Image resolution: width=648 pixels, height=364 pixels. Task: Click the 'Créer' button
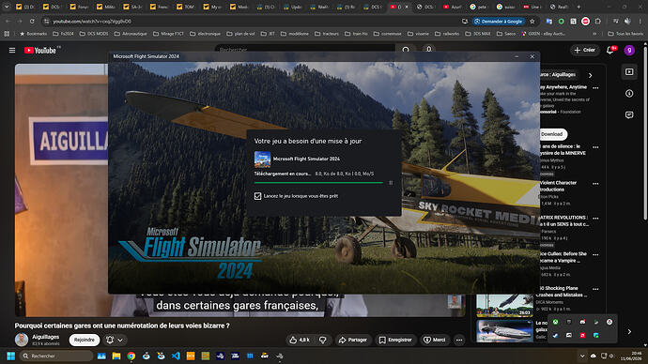coord(584,50)
